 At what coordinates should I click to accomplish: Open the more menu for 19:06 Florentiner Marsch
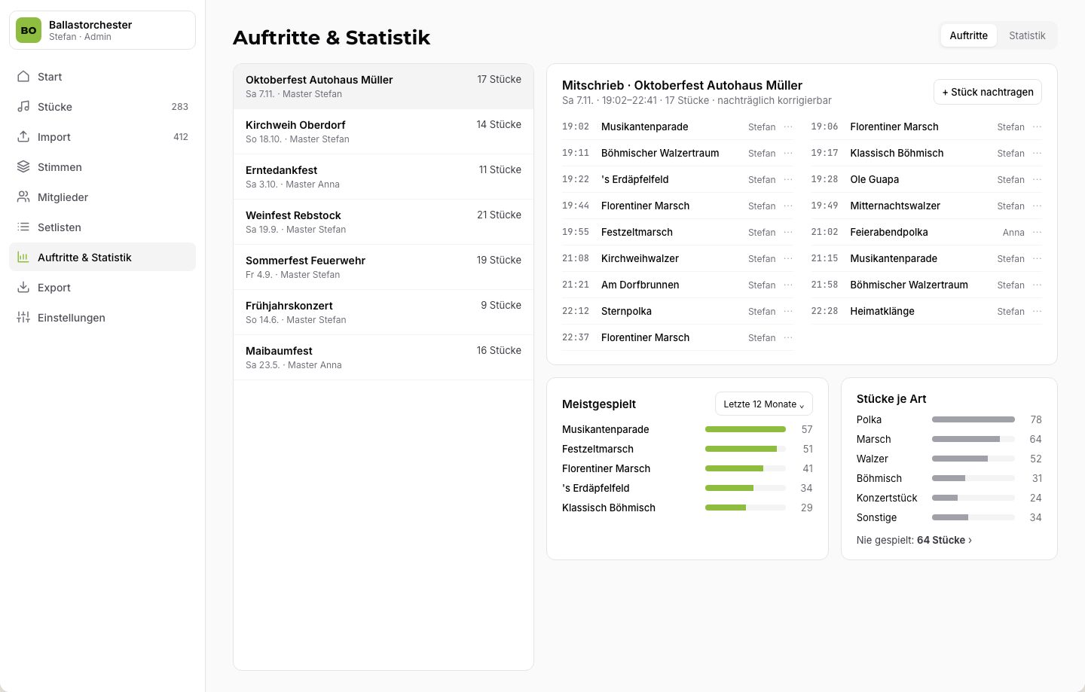[1037, 127]
